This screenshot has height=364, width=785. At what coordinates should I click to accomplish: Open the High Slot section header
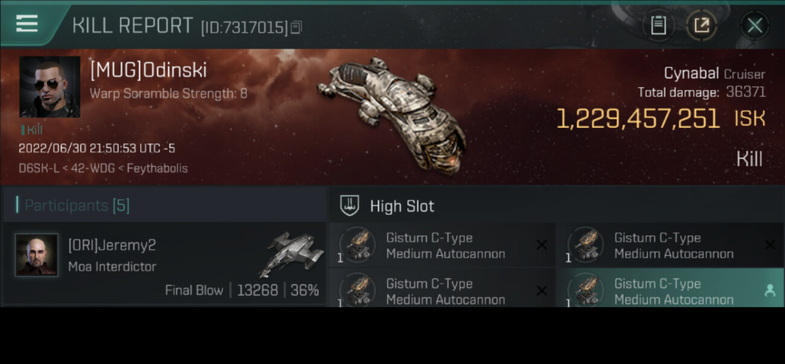click(556, 206)
